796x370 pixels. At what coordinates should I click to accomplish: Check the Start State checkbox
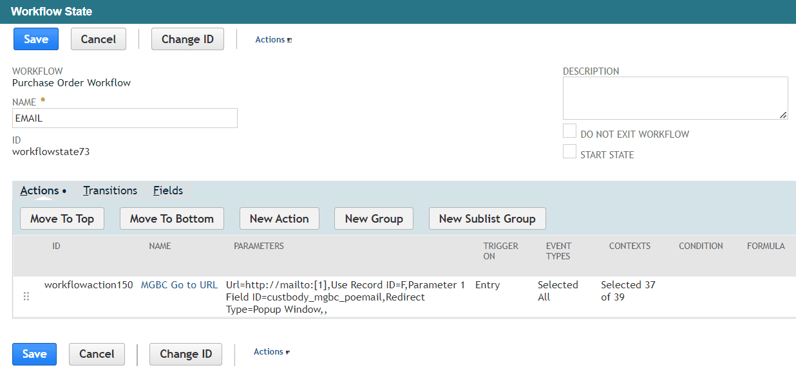(569, 151)
